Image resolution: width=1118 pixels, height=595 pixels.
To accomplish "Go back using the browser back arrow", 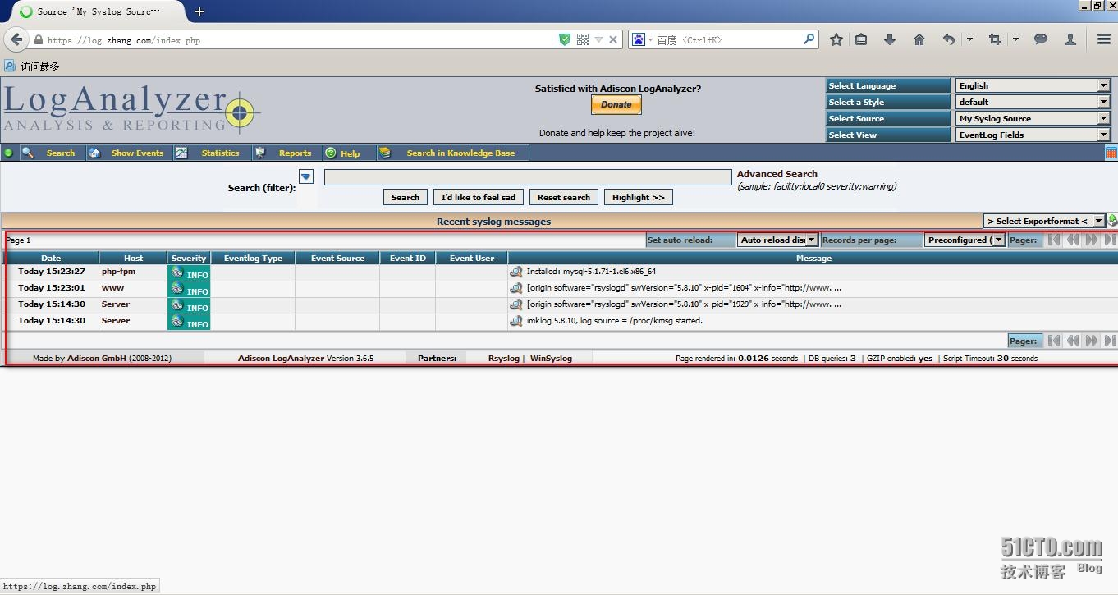I will pos(16,39).
